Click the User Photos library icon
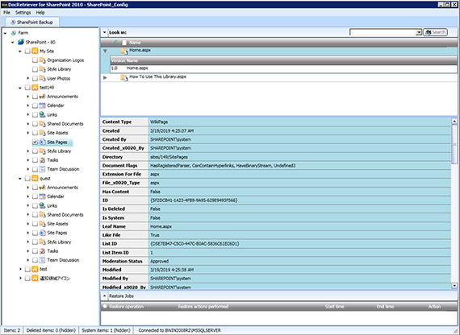Image resolution: width=460 pixels, height=335 pixels. pyautogui.click(x=42, y=78)
